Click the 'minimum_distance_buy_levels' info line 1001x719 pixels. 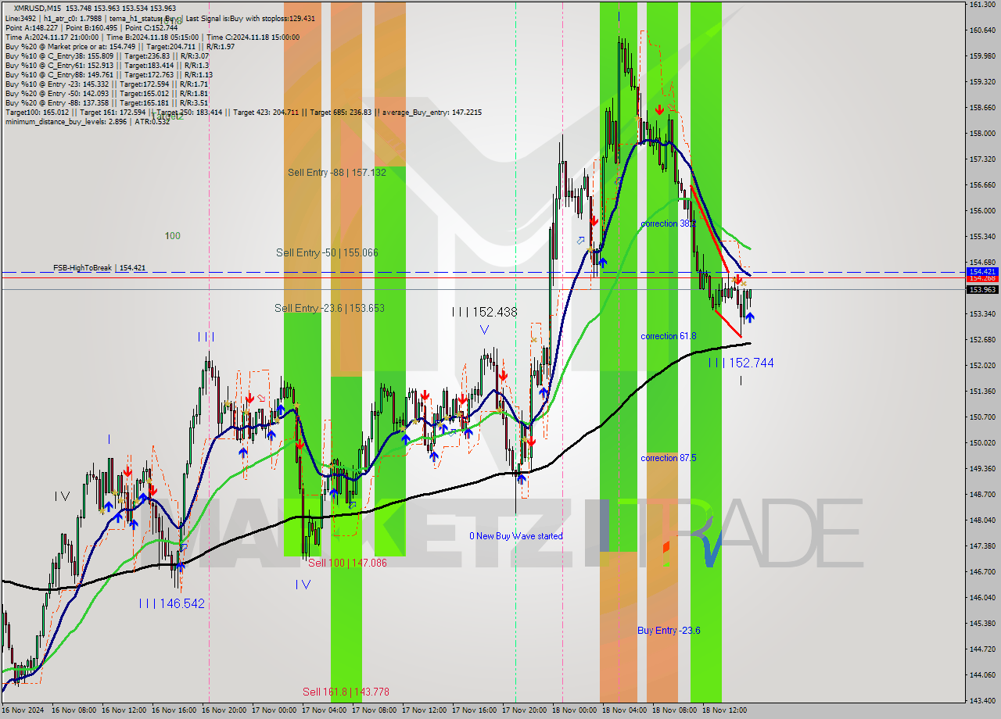point(88,121)
